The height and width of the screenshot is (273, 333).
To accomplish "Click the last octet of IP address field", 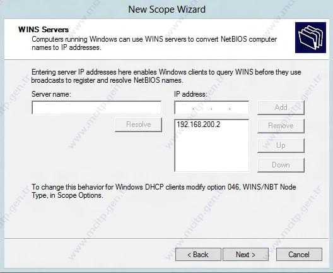I will (x=239, y=108).
